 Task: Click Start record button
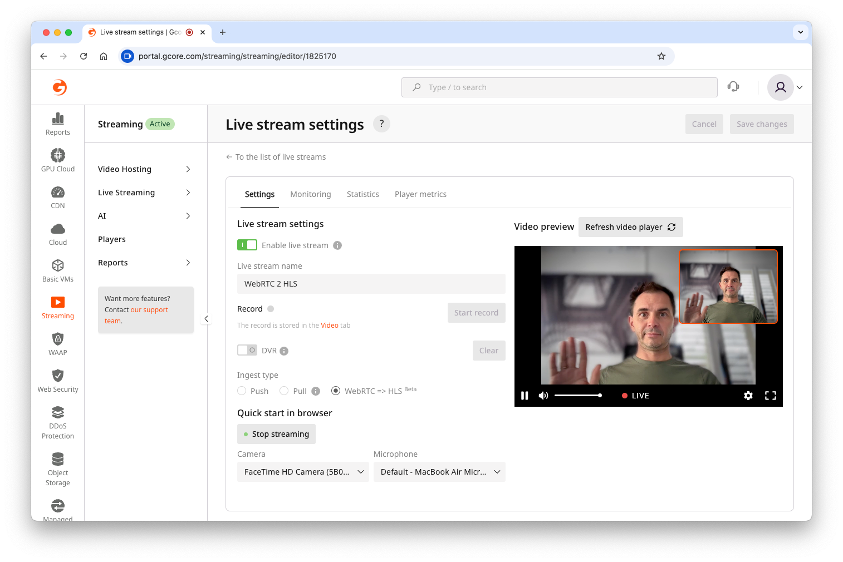(477, 313)
